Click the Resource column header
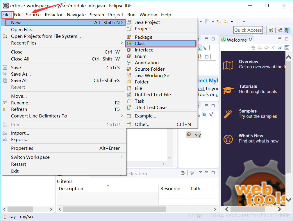293x221 pixels. pos(174,188)
